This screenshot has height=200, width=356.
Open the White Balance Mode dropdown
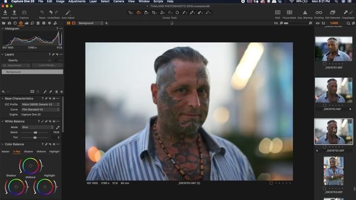point(37,127)
